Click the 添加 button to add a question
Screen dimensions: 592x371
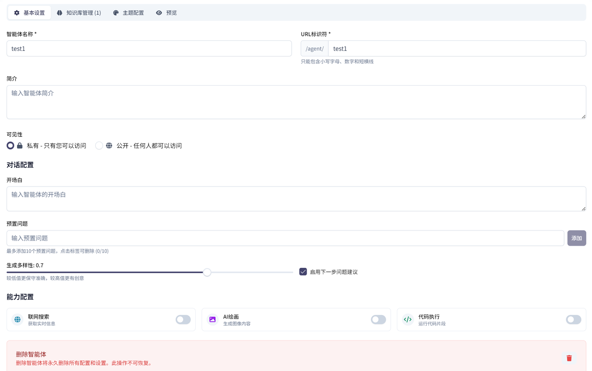(576, 238)
